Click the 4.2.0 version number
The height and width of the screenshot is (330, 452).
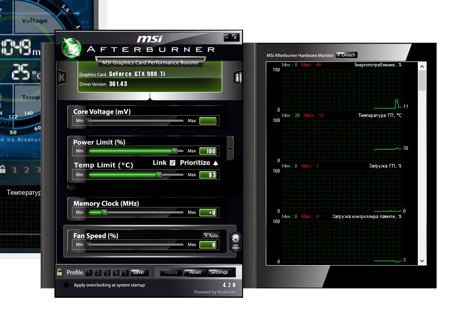pos(229,285)
